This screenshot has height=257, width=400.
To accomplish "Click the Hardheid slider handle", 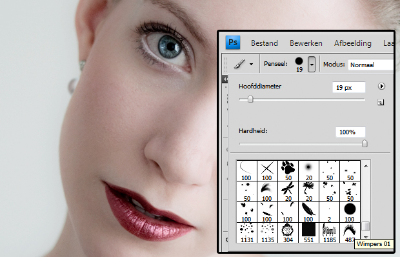I will [x=365, y=143].
